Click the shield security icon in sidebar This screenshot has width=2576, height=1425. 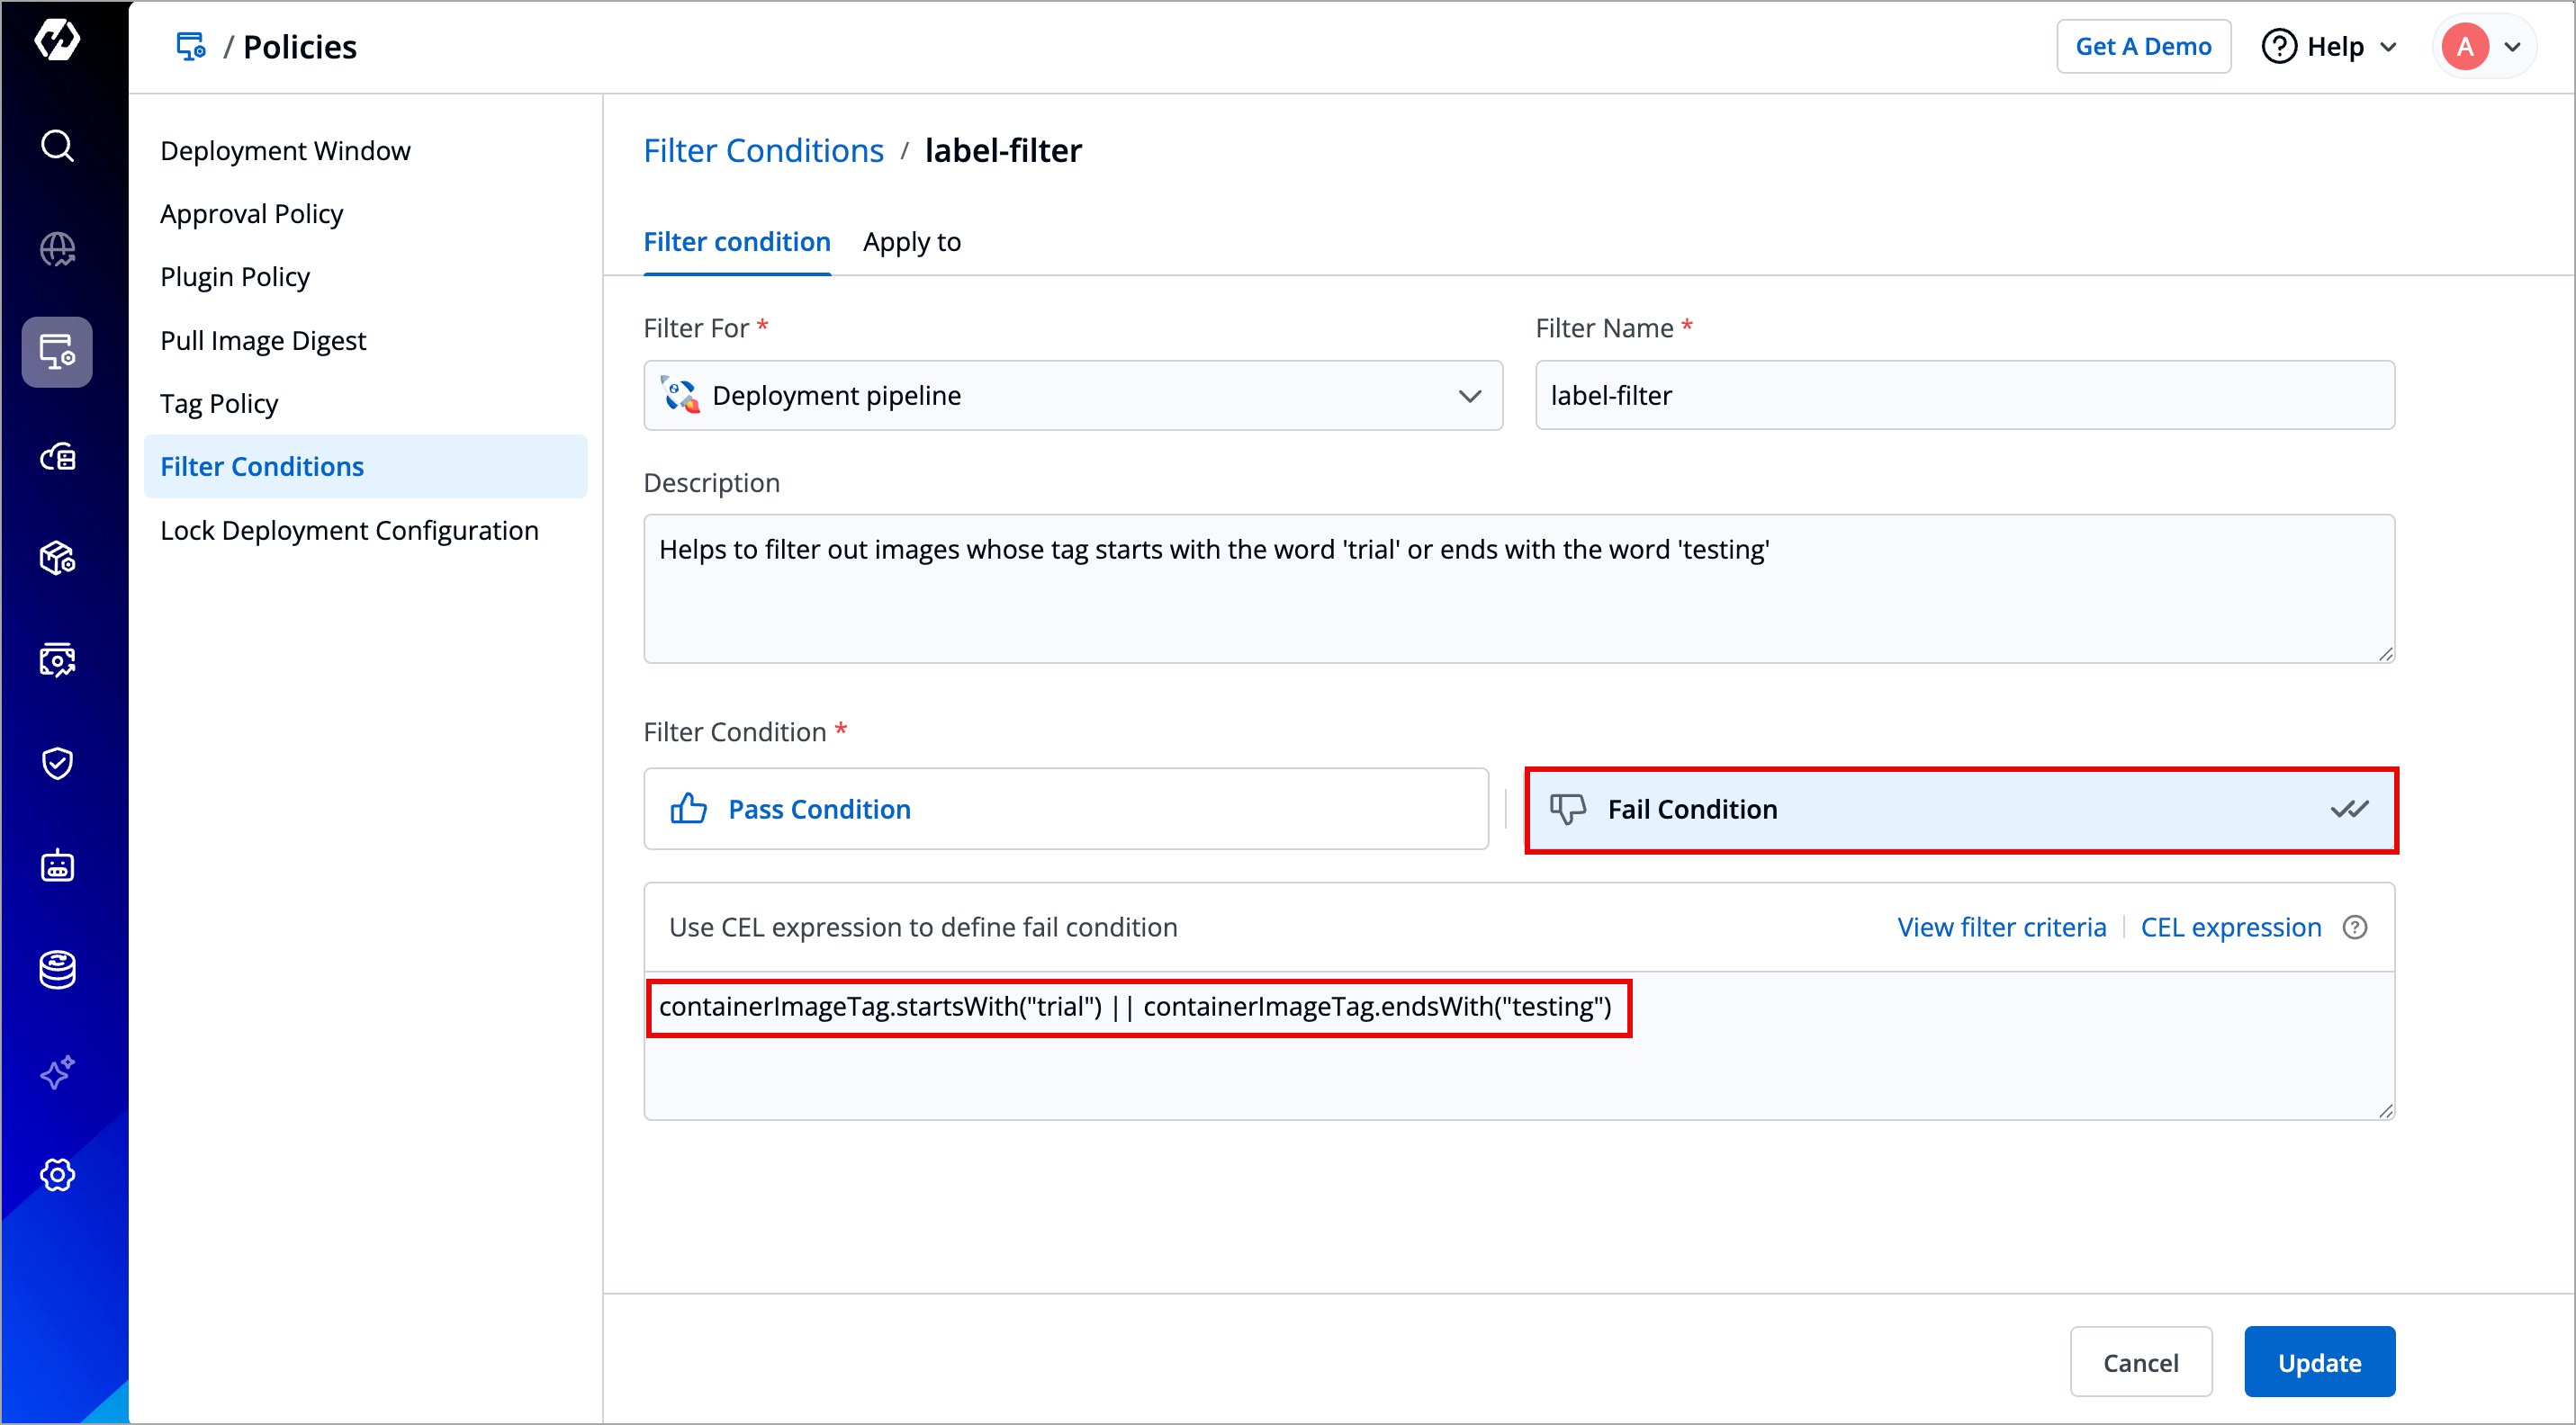pyautogui.click(x=57, y=764)
